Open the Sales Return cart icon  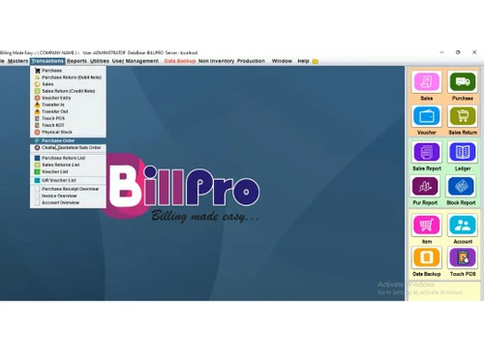click(463, 116)
